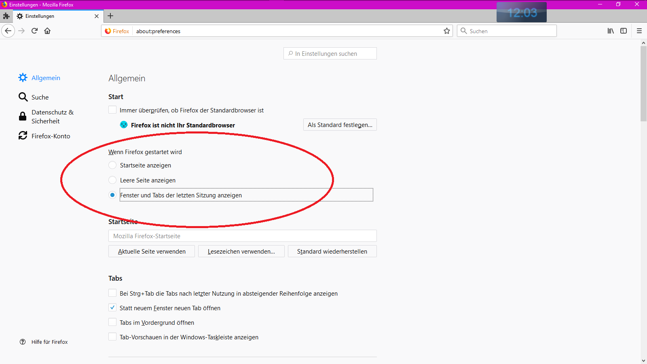Click the Firefox logo in the title bar

pos(4,4)
